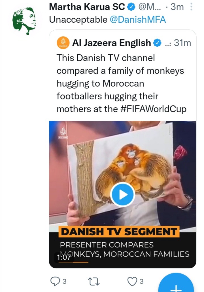Screen dimensions: 204x292
Task: Play the Danish TV segment video
Action: pos(122,195)
